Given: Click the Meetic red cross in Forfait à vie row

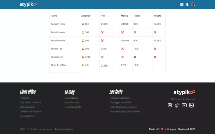Looking at the screenshot, I should point(123,57).
